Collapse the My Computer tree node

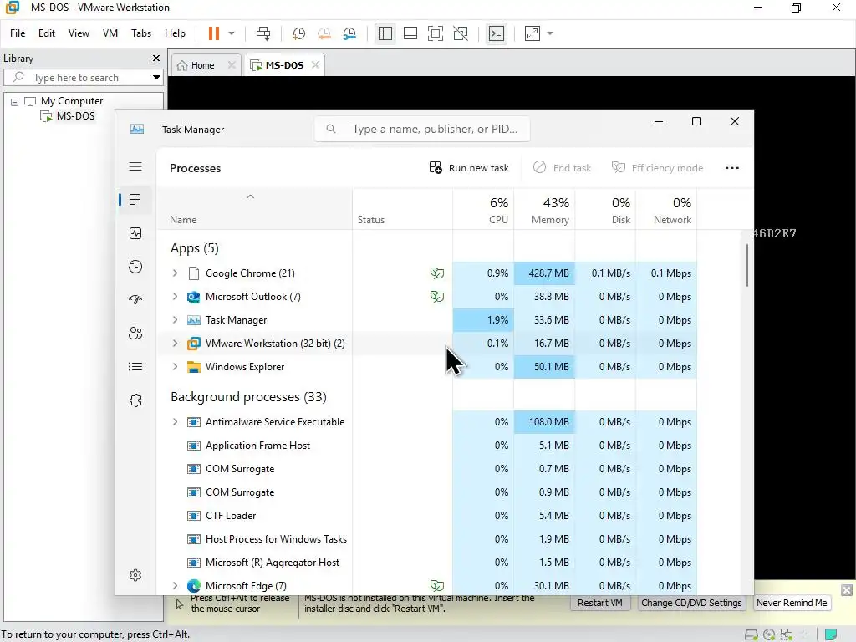click(15, 101)
